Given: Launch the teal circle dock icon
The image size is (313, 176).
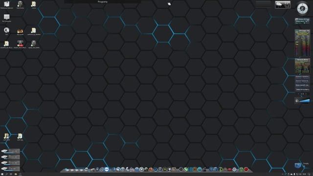Looking at the screenshot, I should coord(200,170).
